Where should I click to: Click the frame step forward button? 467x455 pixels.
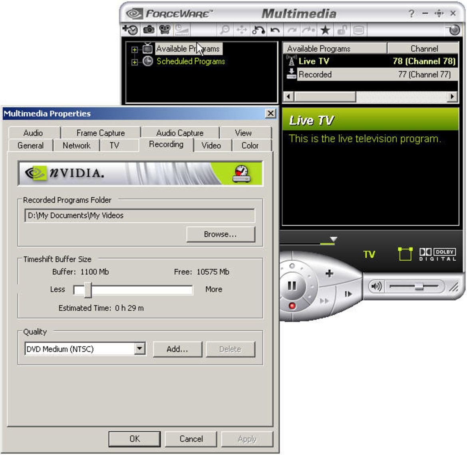coord(348,294)
